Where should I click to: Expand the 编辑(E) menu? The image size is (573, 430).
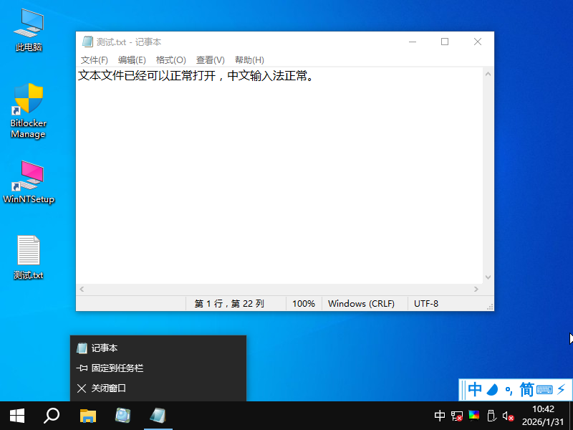132,60
